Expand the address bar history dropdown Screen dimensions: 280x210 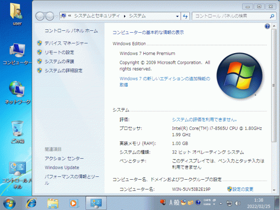tap(177, 16)
